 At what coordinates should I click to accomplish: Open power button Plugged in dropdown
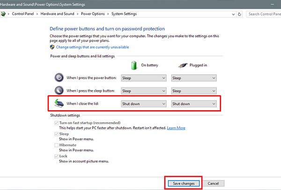click(194, 78)
